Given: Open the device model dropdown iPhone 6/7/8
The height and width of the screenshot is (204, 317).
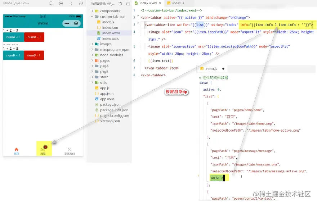Looking at the screenshot, I should pos(16,3).
